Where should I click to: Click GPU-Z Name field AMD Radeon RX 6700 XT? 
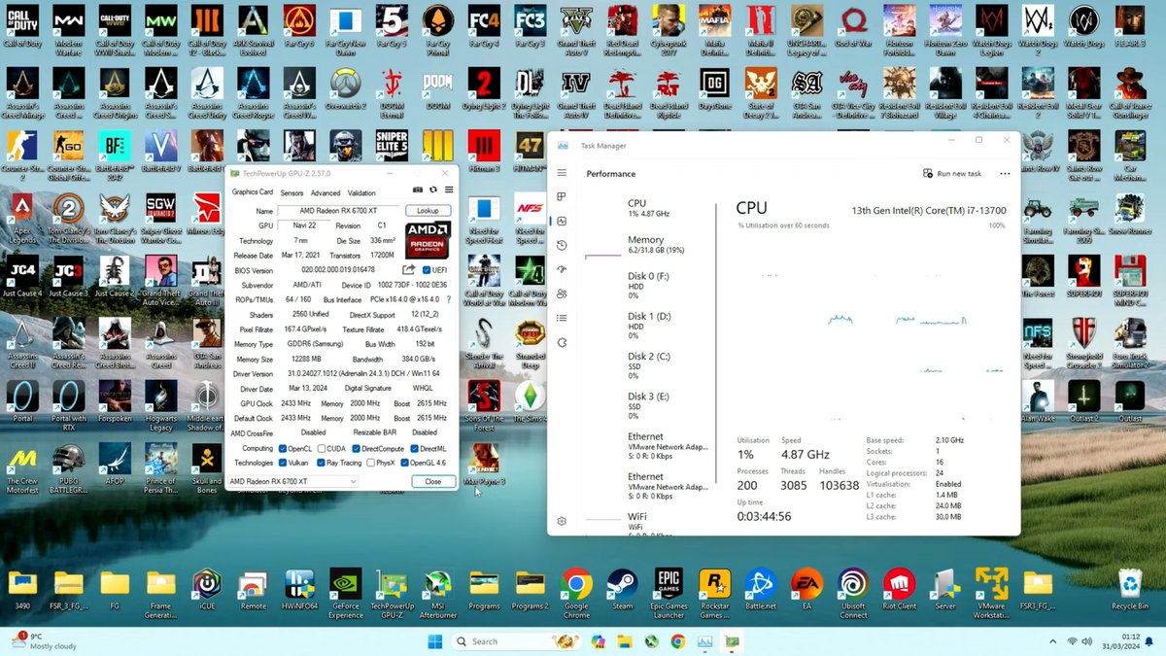tap(338, 211)
